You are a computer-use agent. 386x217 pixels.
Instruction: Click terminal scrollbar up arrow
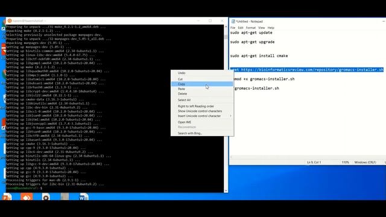[226, 27]
